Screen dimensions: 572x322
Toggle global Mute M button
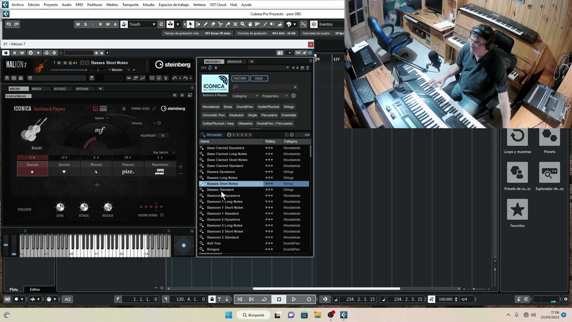(x=78, y=24)
